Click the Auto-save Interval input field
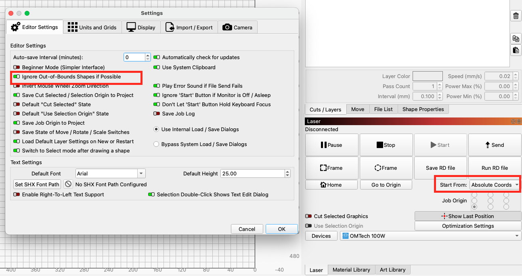 pyautogui.click(x=134, y=58)
